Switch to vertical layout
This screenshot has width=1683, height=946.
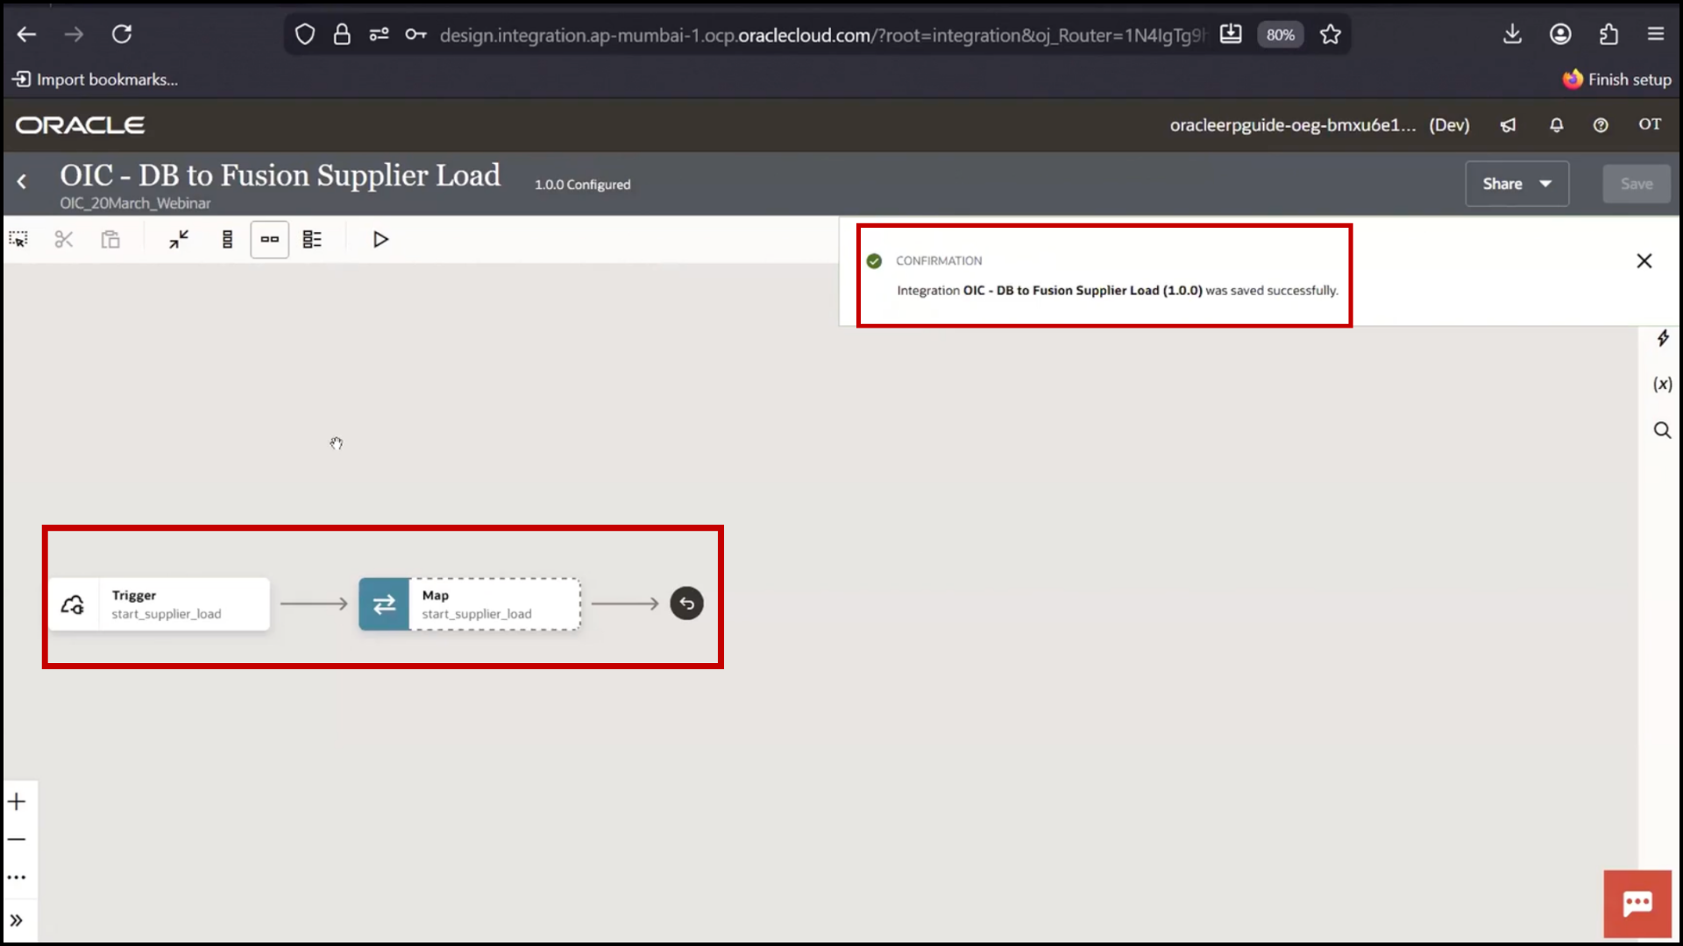228,239
